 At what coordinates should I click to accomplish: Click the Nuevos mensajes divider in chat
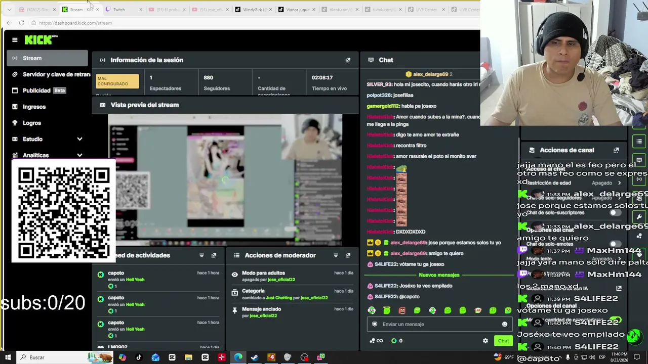pos(439,275)
